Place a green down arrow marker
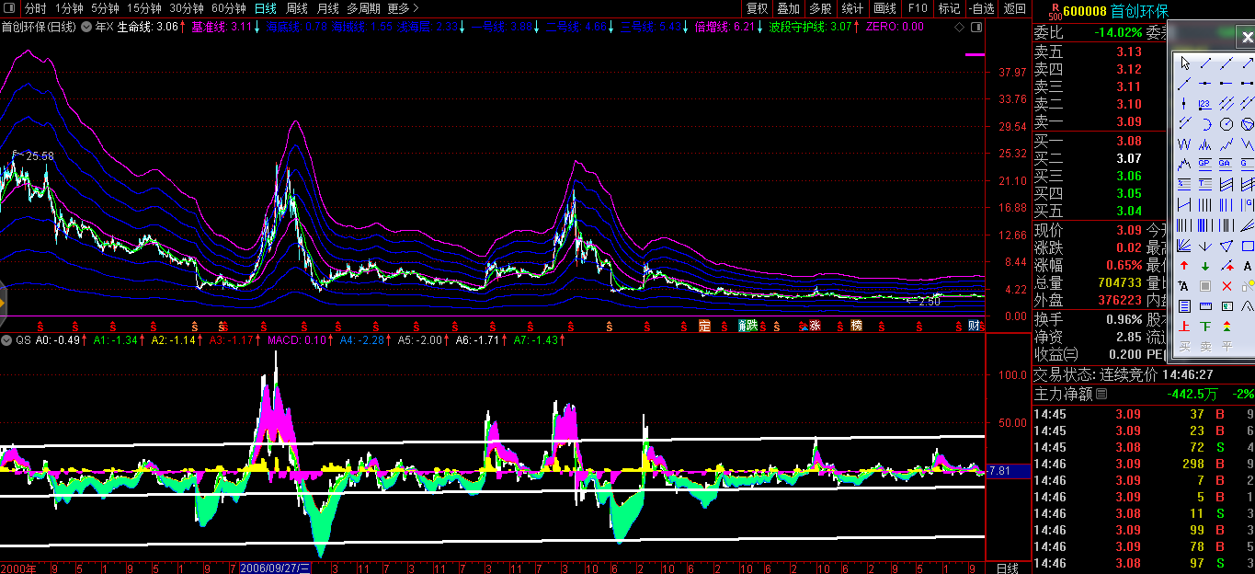The height and width of the screenshot is (574, 1255). click(1205, 266)
